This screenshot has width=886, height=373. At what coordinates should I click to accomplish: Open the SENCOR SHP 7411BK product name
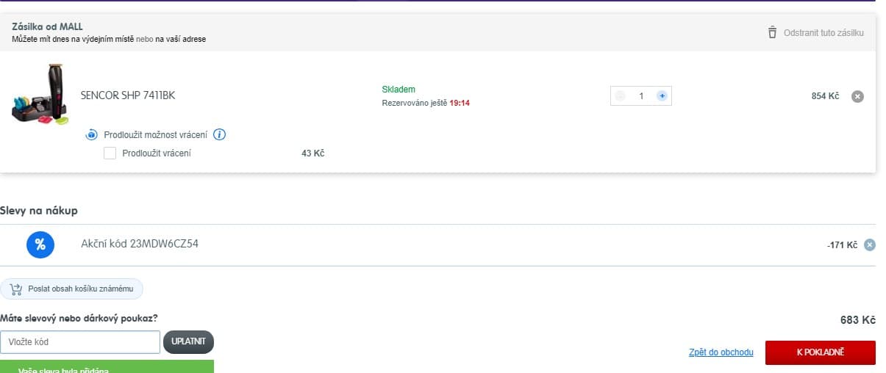pyautogui.click(x=128, y=95)
